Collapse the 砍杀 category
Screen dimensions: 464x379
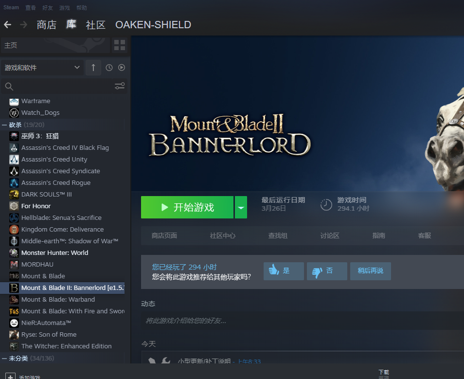[4, 125]
